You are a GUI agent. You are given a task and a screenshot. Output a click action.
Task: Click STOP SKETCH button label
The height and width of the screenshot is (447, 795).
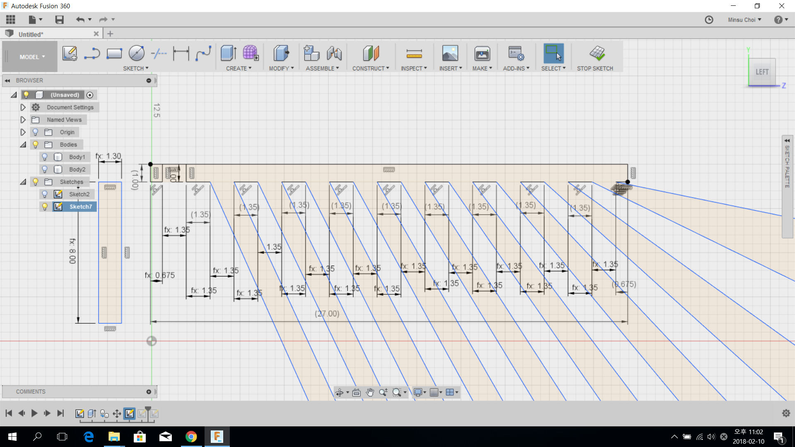(x=595, y=68)
